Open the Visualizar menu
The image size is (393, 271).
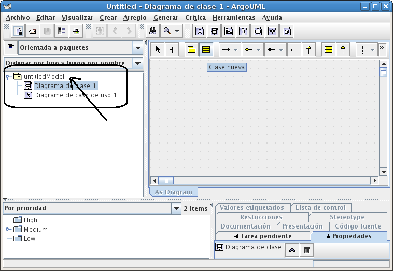[77, 18]
